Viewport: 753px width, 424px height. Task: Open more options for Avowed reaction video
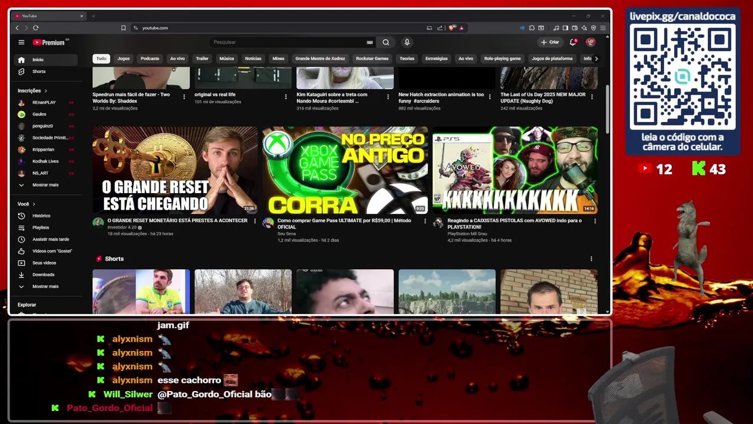pyautogui.click(x=595, y=221)
